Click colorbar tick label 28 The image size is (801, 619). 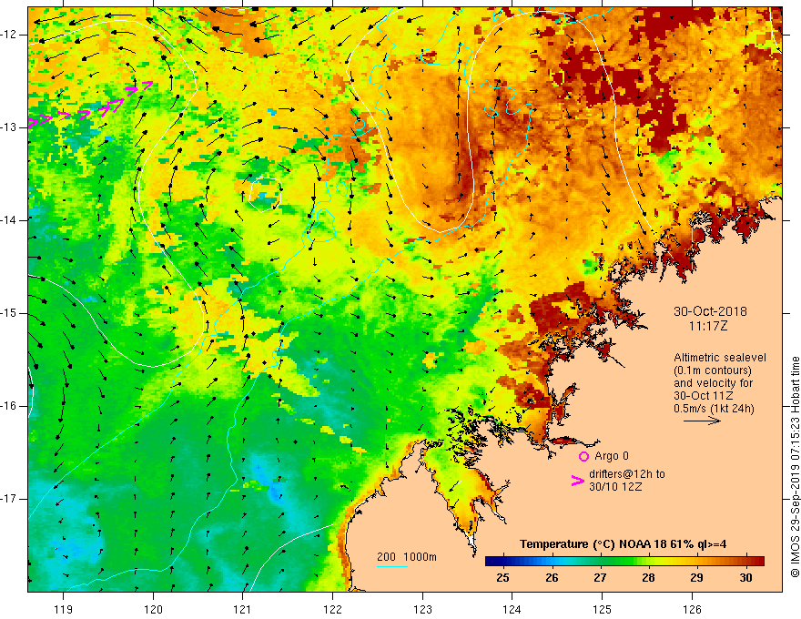pyautogui.click(x=648, y=578)
